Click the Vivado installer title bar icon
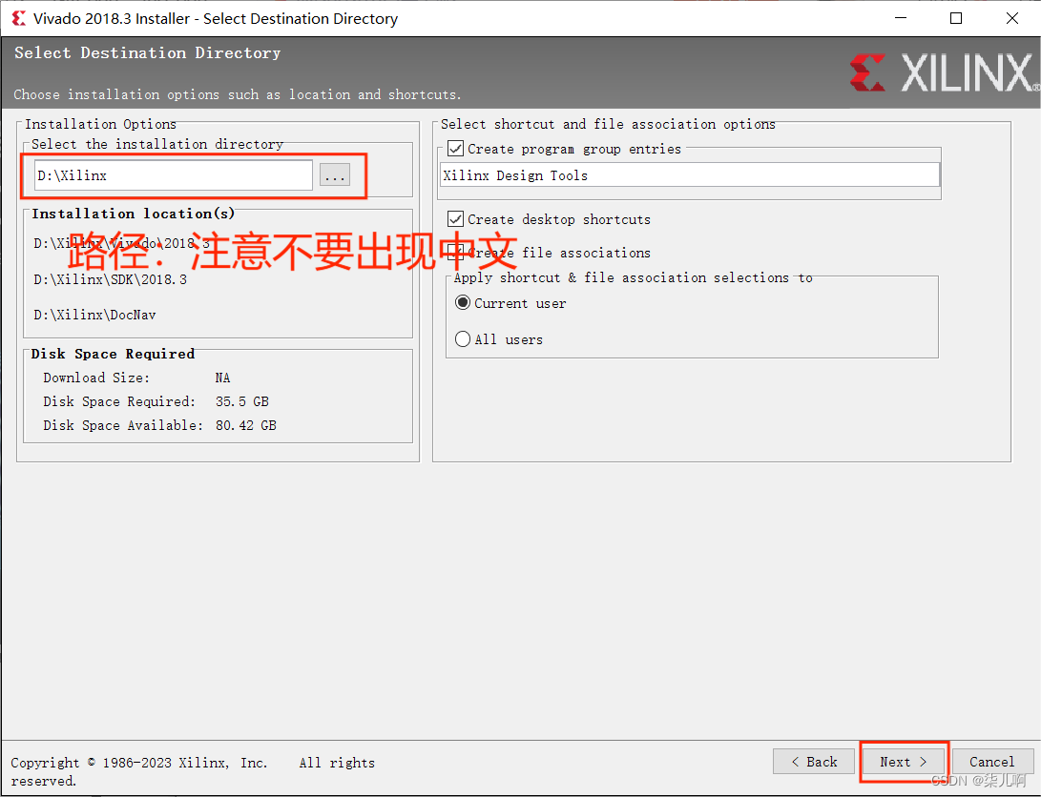This screenshot has width=1041, height=797. (x=18, y=18)
